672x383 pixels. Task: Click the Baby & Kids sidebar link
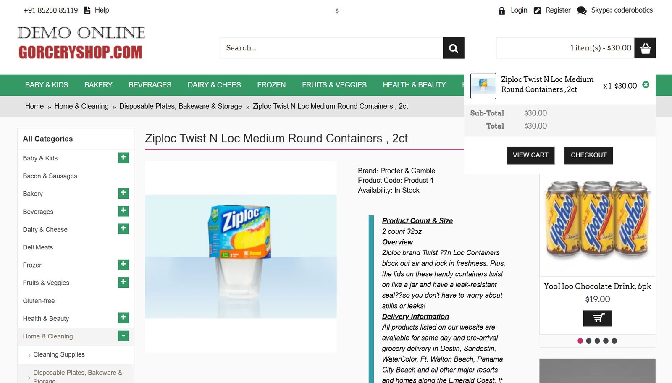pos(40,158)
